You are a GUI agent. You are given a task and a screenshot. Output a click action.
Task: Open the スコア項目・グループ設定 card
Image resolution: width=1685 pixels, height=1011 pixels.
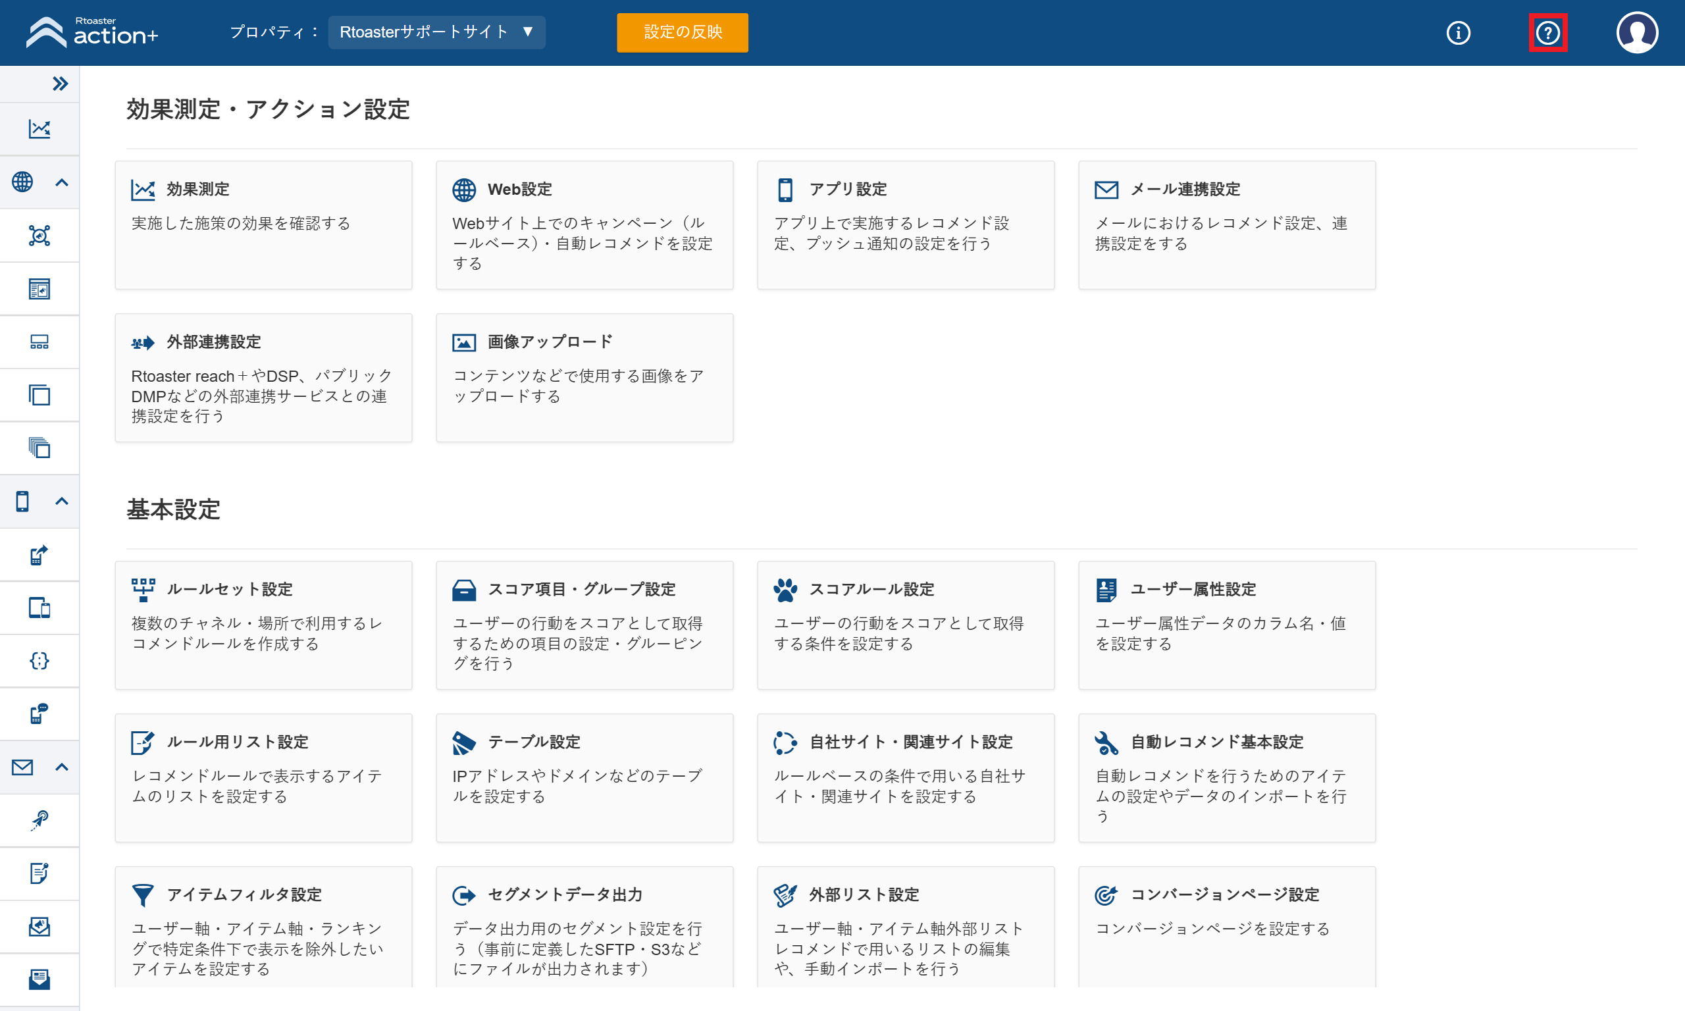point(585,625)
